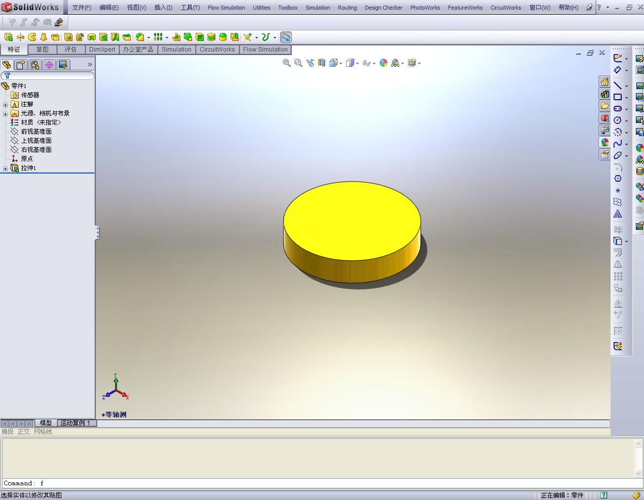Select the Sketch Text tool icon
This screenshot has height=500, width=644.
click(x=618, y=214)
